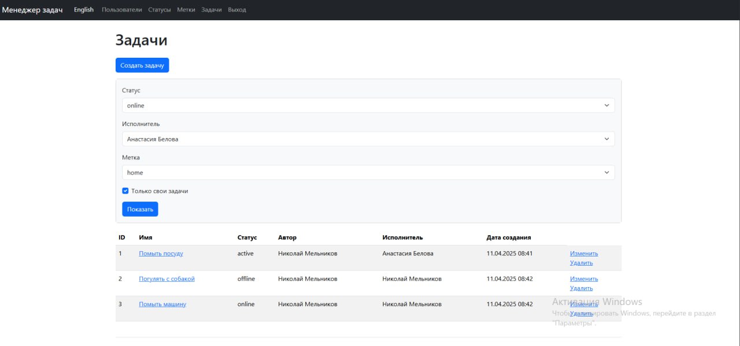Open the Статус dropdown filter
Viewport: 740px width, 346px height.
pos(368,106)
